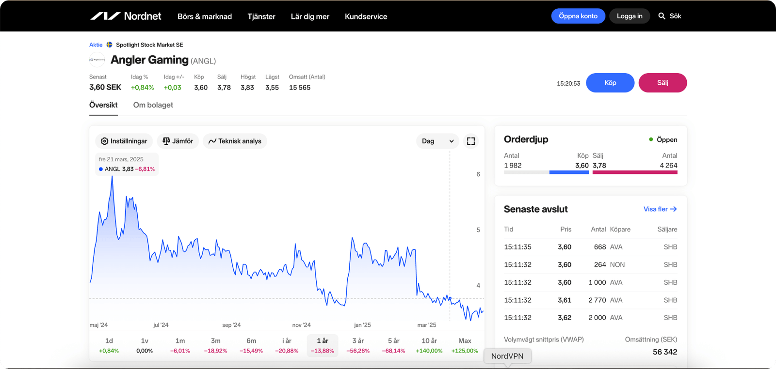Open the Dag interval dropdown
The image size is (776, 369).
(437, 141)
